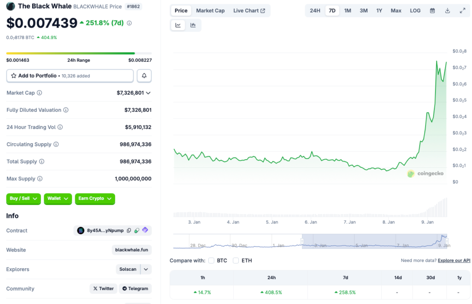Screen dimensions: 472x304
Task: Switch to the Market Cap tab
Action: [210, 11]
